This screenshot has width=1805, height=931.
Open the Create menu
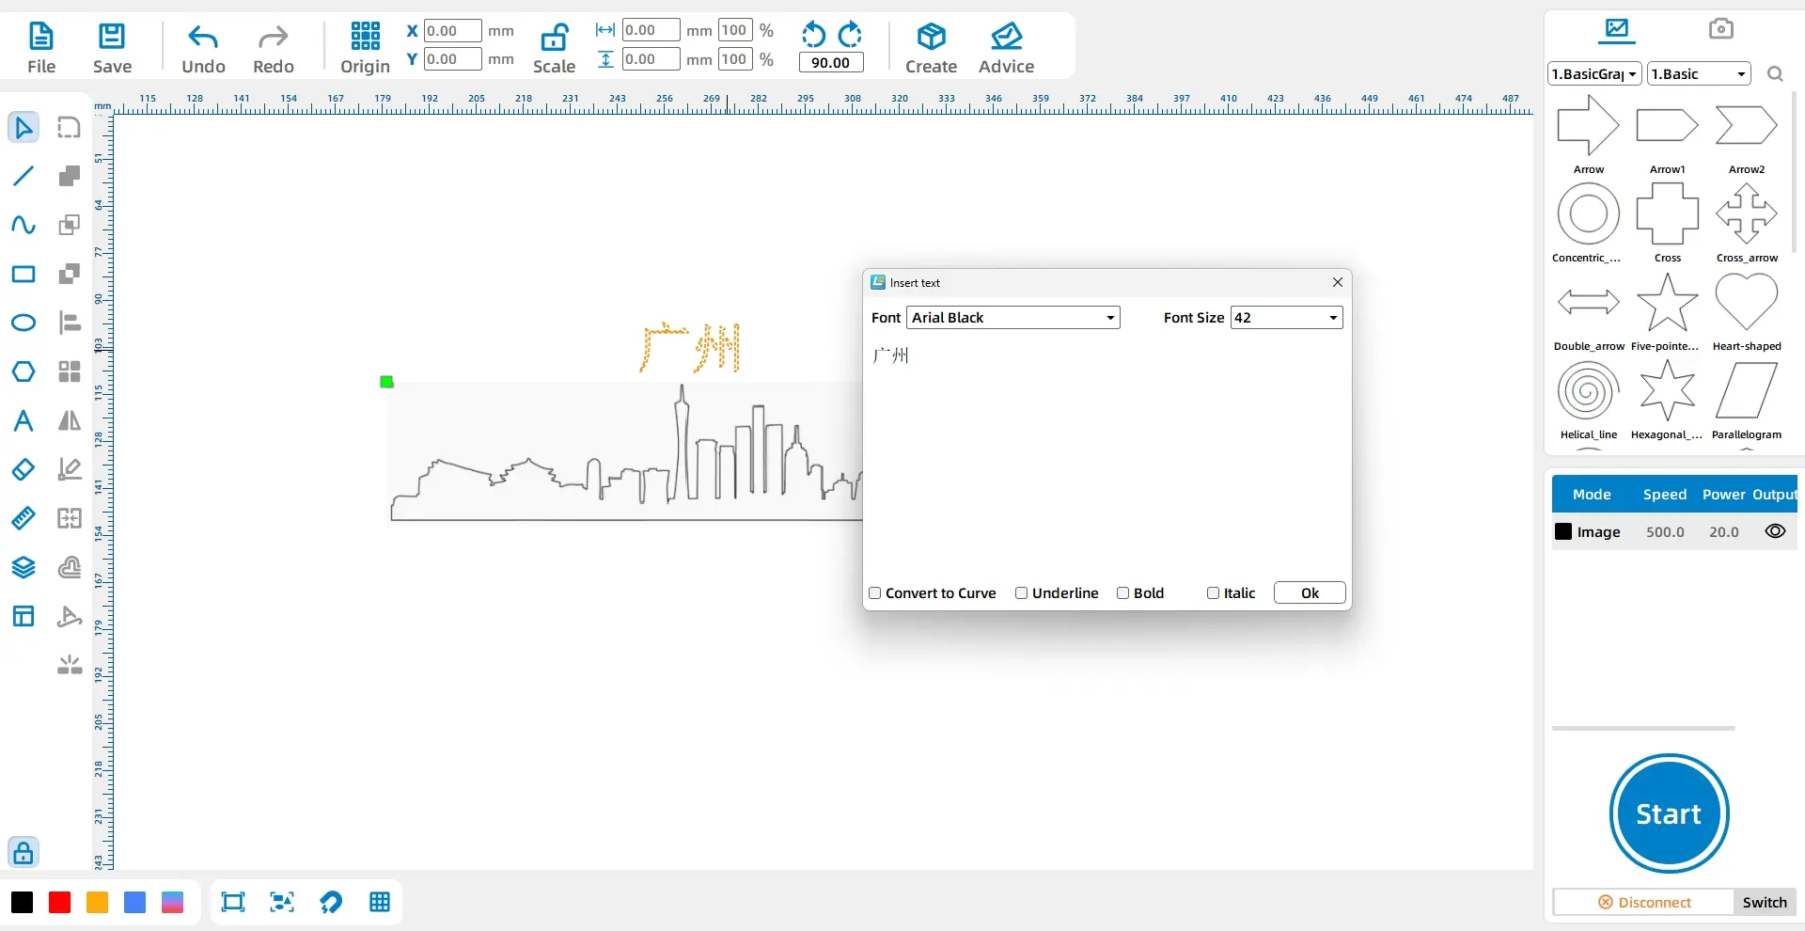(x=931, y=48)
